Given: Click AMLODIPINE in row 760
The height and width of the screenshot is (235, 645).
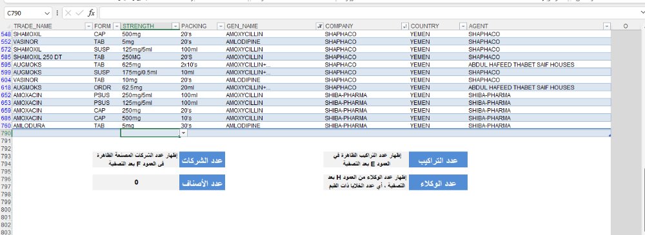Looking at the screenshot, I should [x=274, y=126].
